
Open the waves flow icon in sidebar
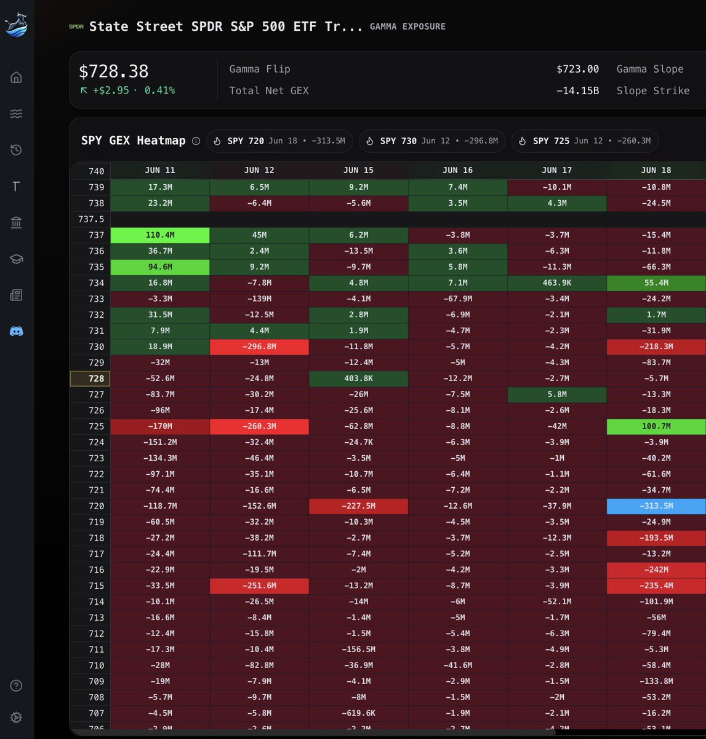tap(17, 114)
